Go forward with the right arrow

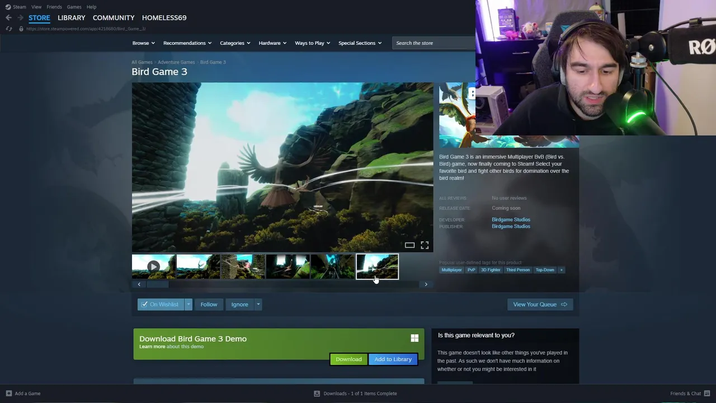point(20,18)
